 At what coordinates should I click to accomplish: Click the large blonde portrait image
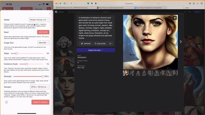point(150,42)
